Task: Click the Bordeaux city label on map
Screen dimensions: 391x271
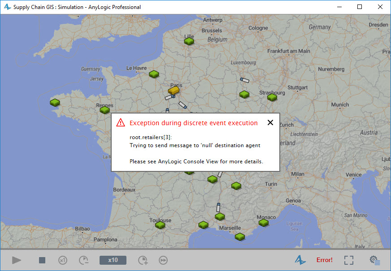Action: click(x=124, y=190)
